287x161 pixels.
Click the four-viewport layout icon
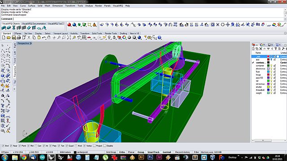(84, 38)
